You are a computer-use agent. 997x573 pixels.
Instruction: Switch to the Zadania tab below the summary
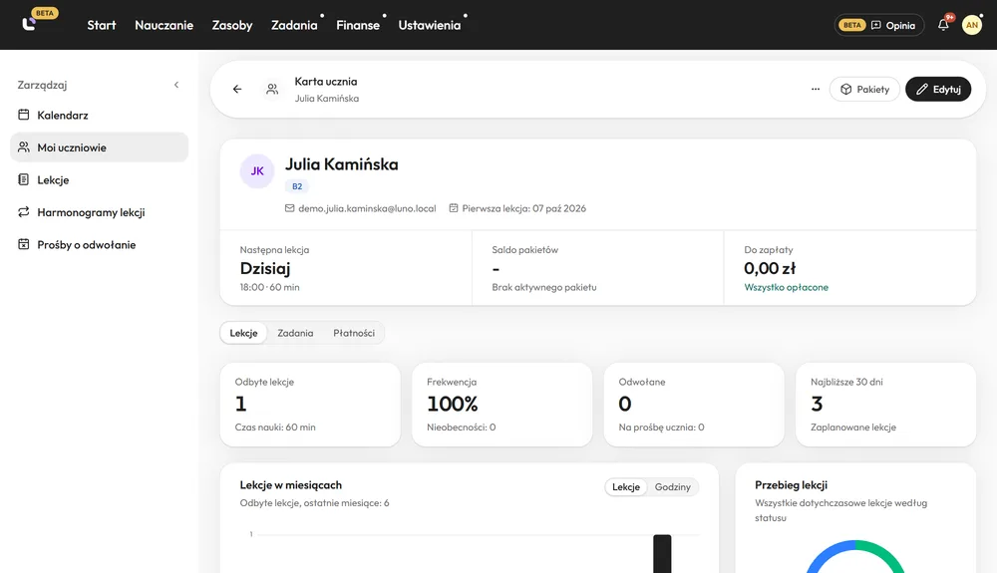[x=295, y=333]
